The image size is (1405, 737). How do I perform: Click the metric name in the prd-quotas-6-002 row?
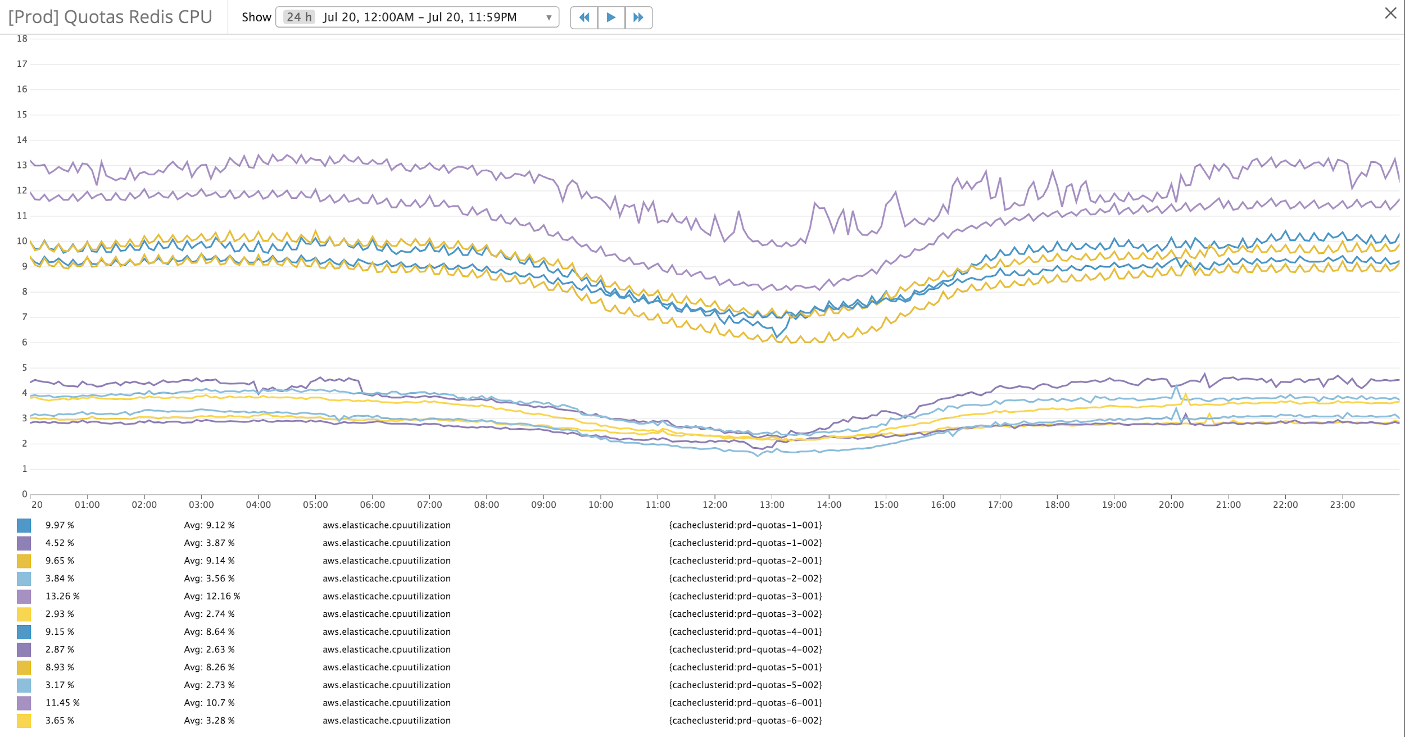387,721
